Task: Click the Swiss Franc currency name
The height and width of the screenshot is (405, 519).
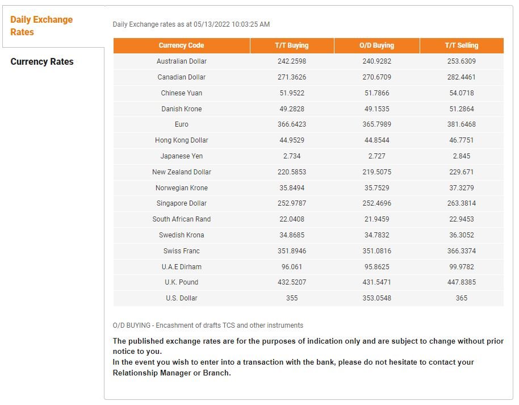Action: coord(182,251)
